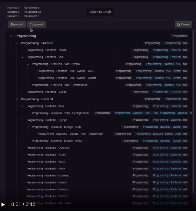Viewport: 196px width, 211px height.
Task: Click the Switch to Graph button
Action: [x=100, y=12]
